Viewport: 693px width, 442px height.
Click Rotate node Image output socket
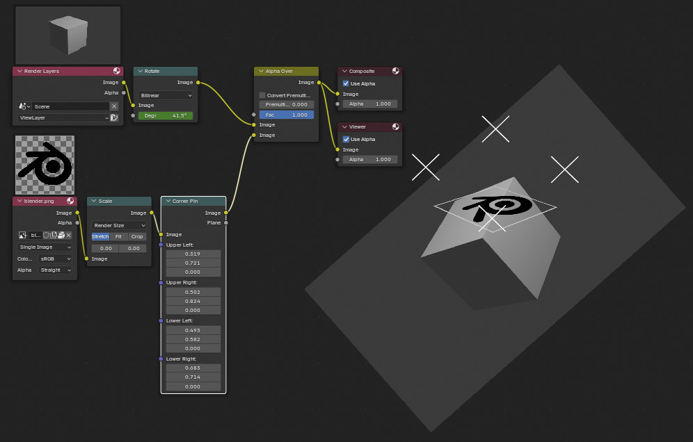pos(198,83)
